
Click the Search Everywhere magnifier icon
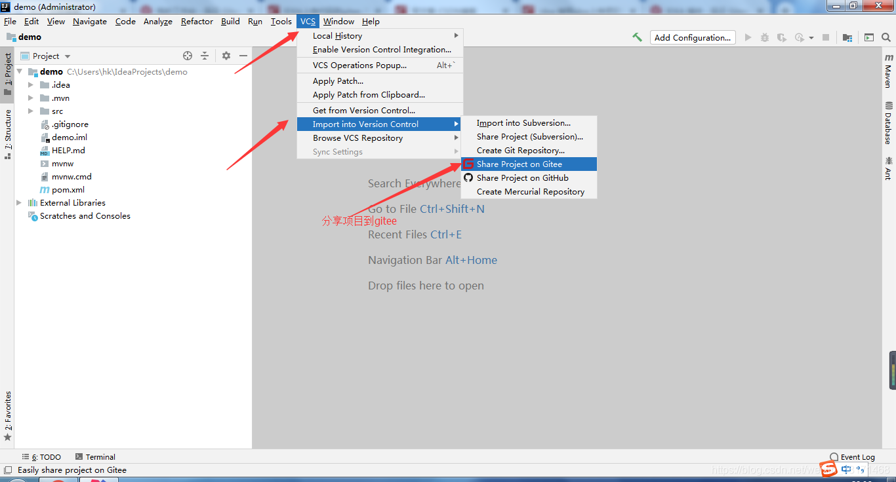[886, 37]
